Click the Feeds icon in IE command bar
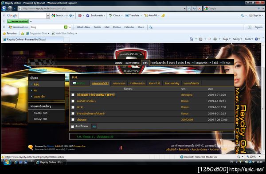Image resolution: width=266 pixels, height=174 pixels. pyautogui.click(x=201, y=39)
